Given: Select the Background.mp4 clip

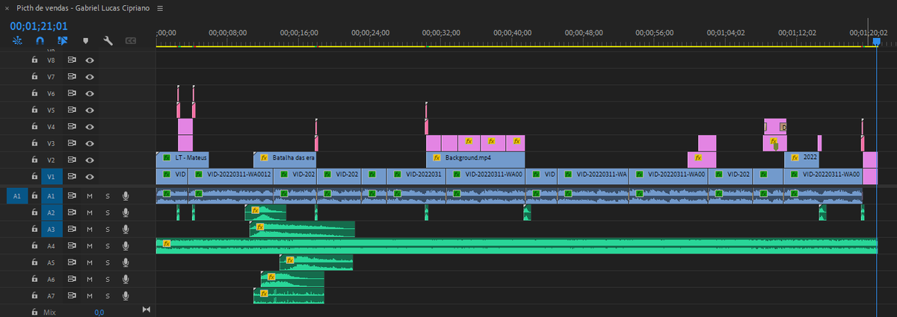Looking at the screenshot, I should pos(475,160).
